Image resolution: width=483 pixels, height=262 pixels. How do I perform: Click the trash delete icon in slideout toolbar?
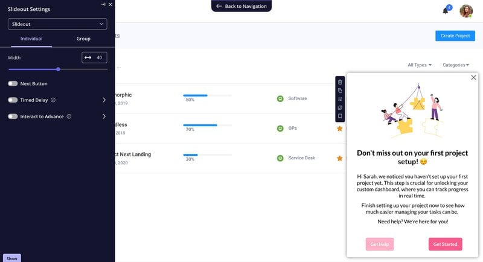[x=340, y=82]
